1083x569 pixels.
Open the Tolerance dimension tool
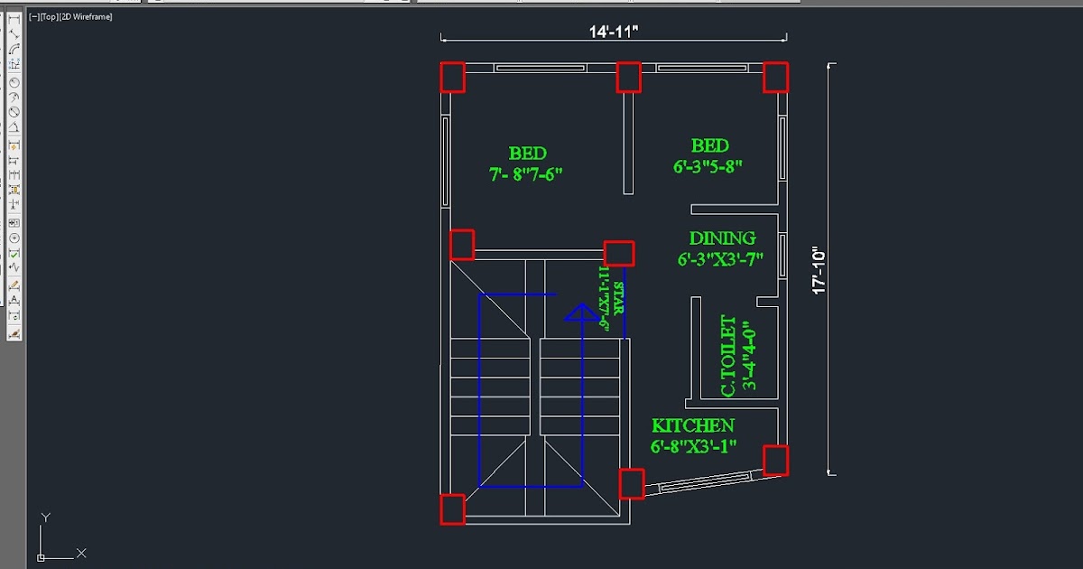tap(13, 222)
